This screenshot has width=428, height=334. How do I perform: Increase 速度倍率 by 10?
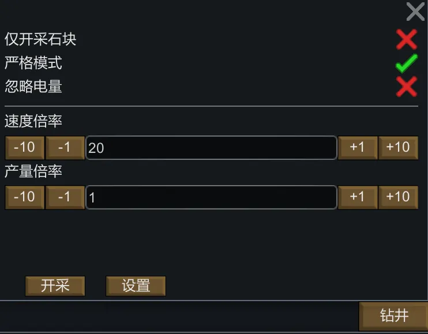click(x=398, y=148)
